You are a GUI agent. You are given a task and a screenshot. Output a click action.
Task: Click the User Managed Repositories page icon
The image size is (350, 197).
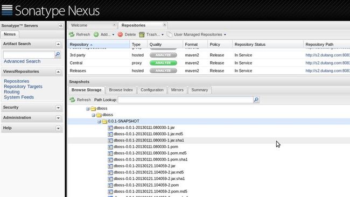pos(170,34)
